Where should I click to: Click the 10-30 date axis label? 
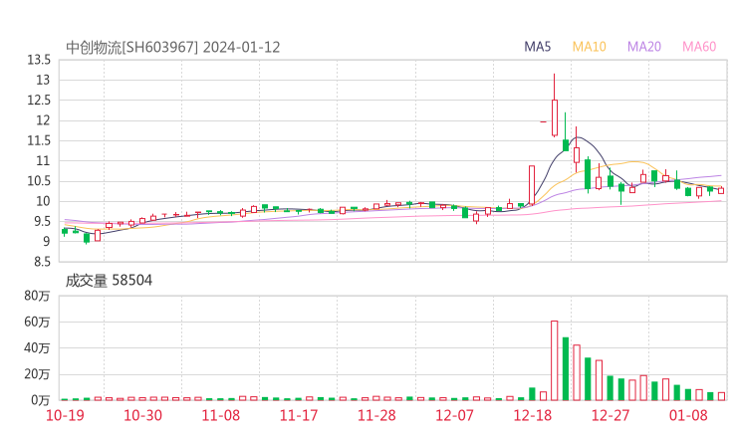click(x=142, y=415)
